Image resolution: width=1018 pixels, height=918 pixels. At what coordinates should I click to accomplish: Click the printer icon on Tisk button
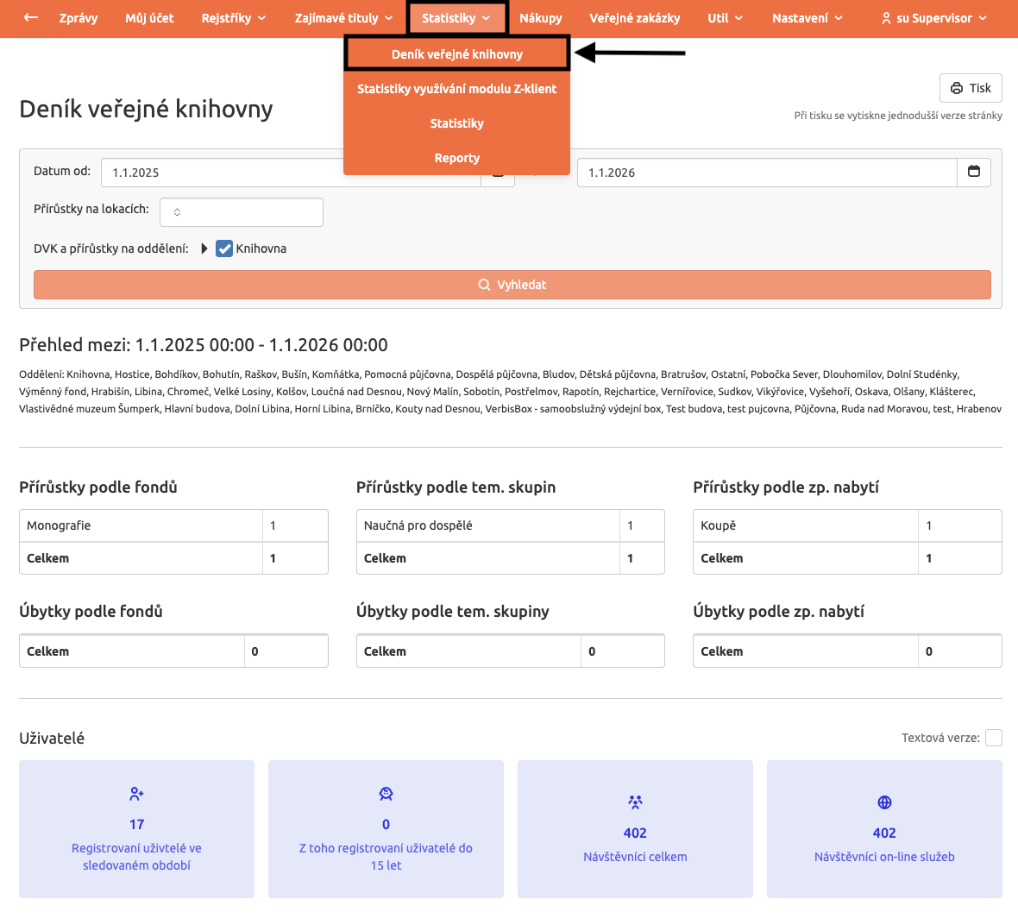coord(957,88)
